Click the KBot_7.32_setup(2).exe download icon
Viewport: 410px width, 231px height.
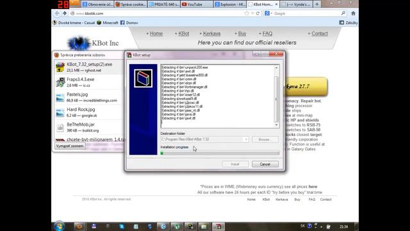point(60,67)
